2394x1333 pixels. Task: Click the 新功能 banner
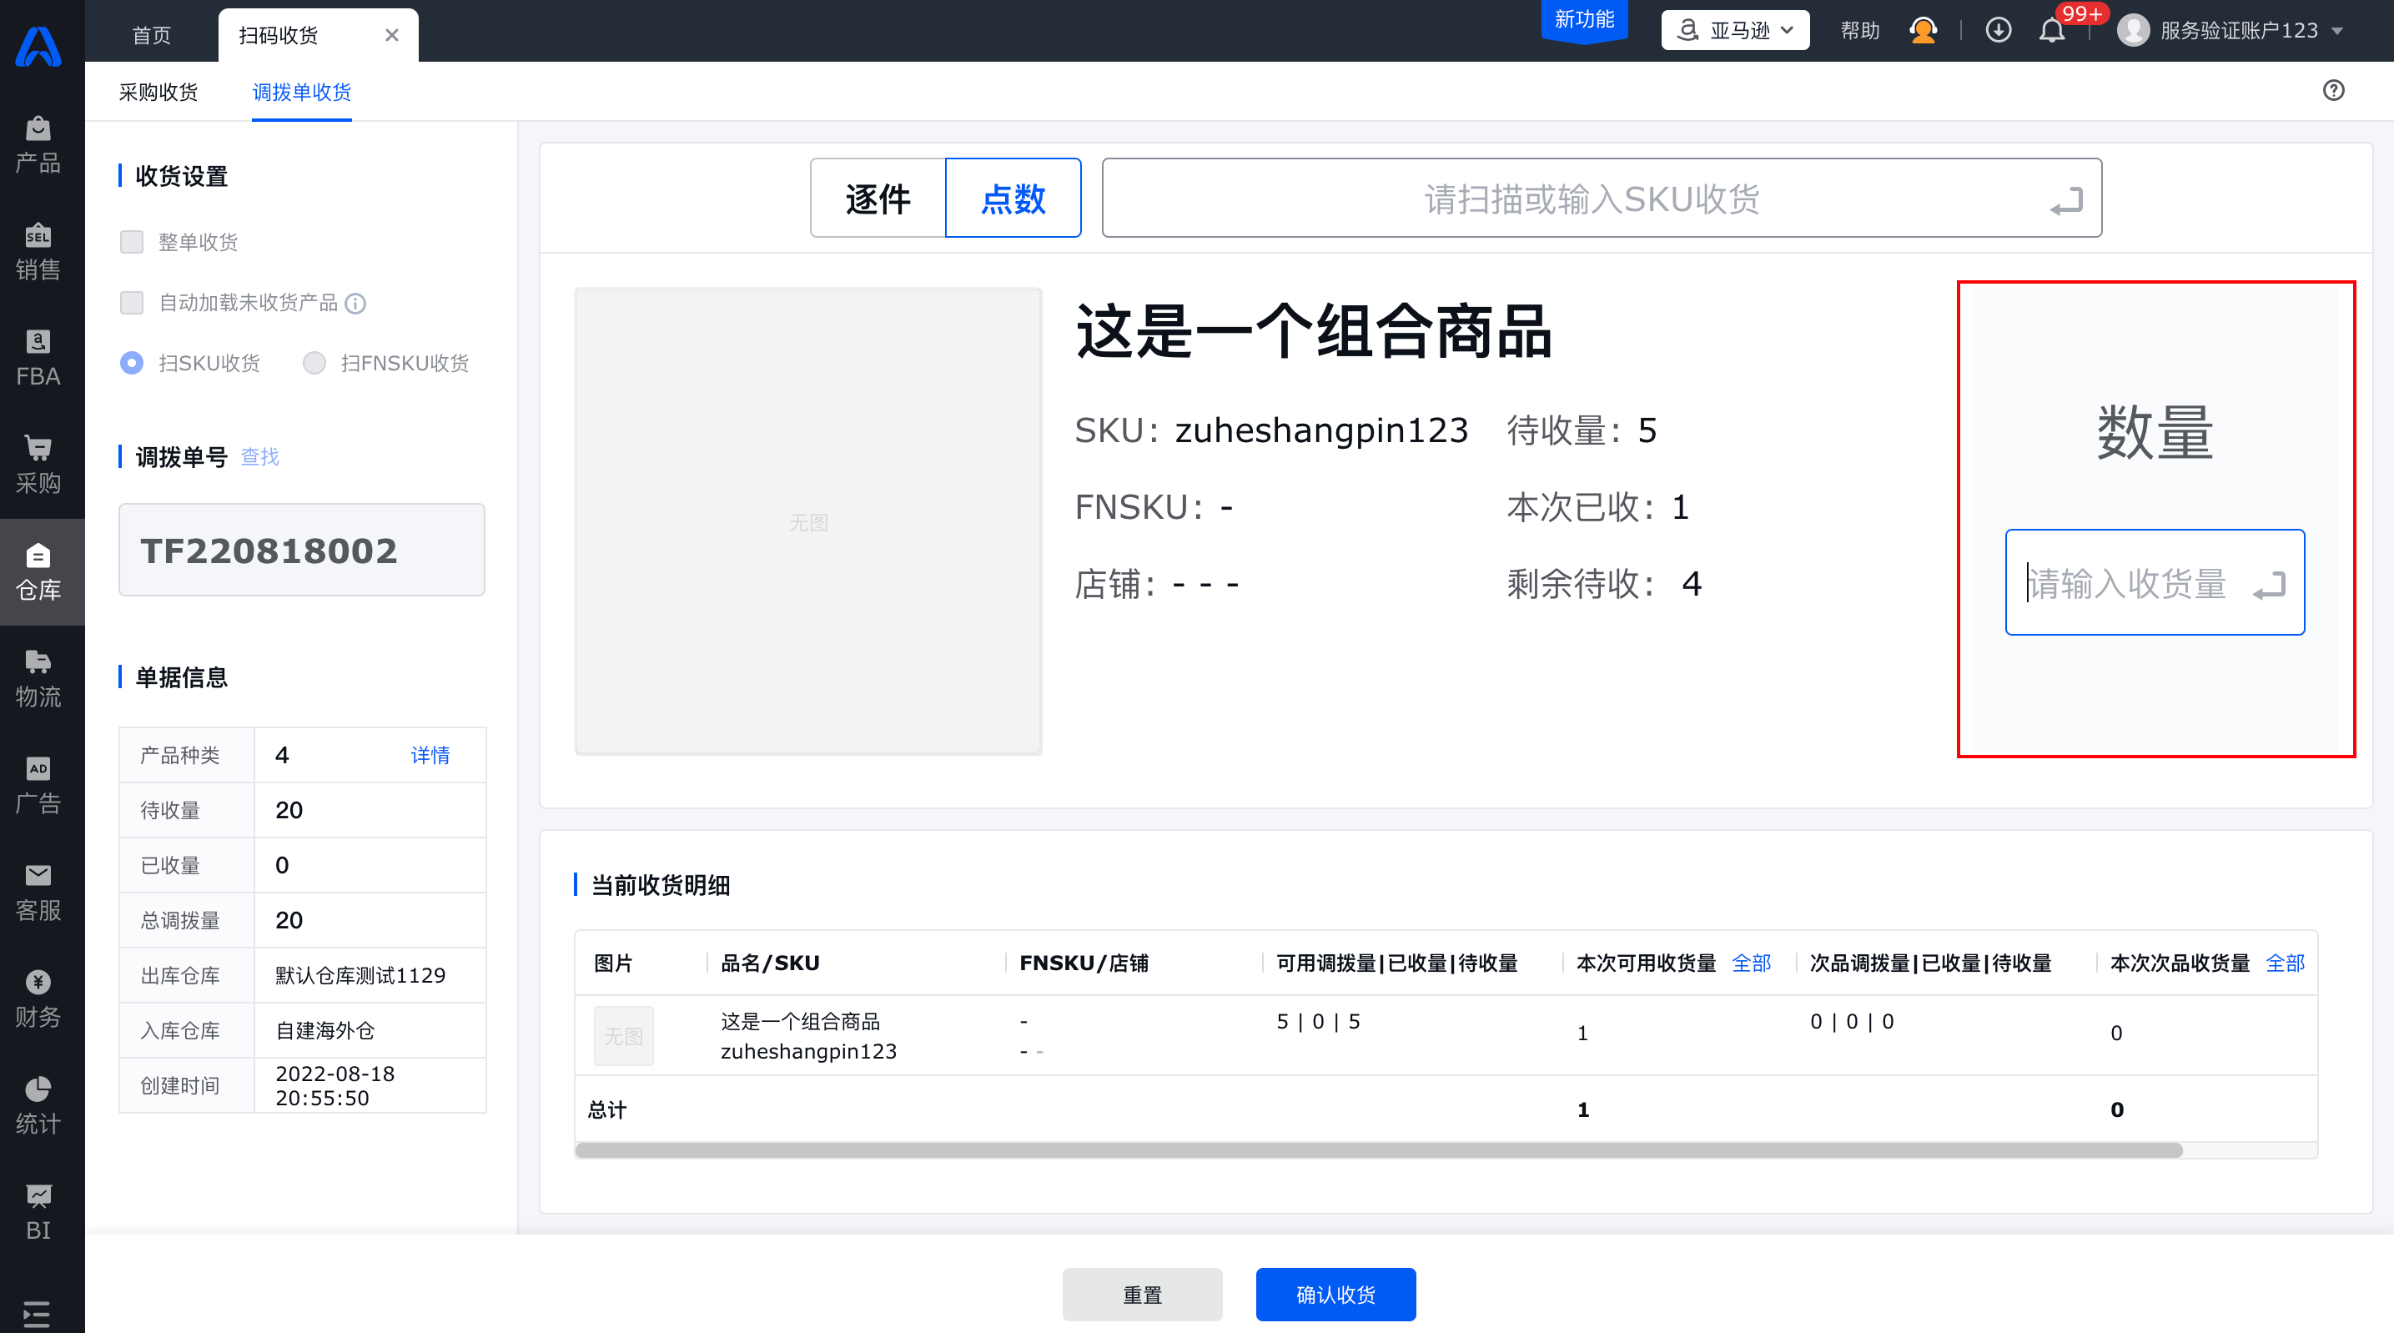tap(1585, 21)
